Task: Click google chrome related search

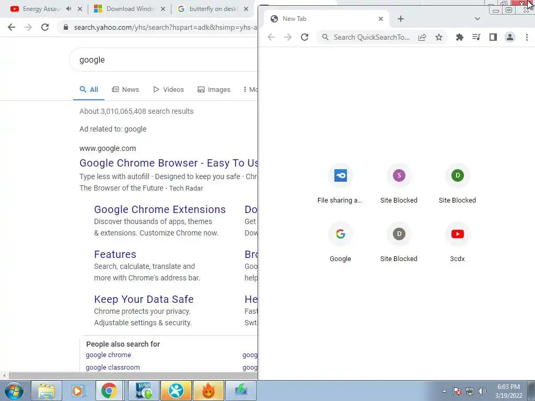Action: pyautogui.click(x=108, y=355)
